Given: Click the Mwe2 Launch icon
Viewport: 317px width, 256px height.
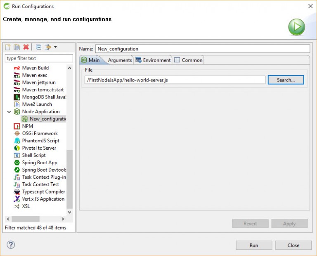Looking at the screenshot, I should tap(17, 104).
